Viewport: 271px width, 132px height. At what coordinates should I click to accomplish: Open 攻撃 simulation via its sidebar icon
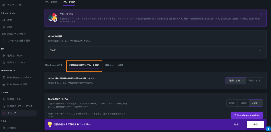coord(4,20)
